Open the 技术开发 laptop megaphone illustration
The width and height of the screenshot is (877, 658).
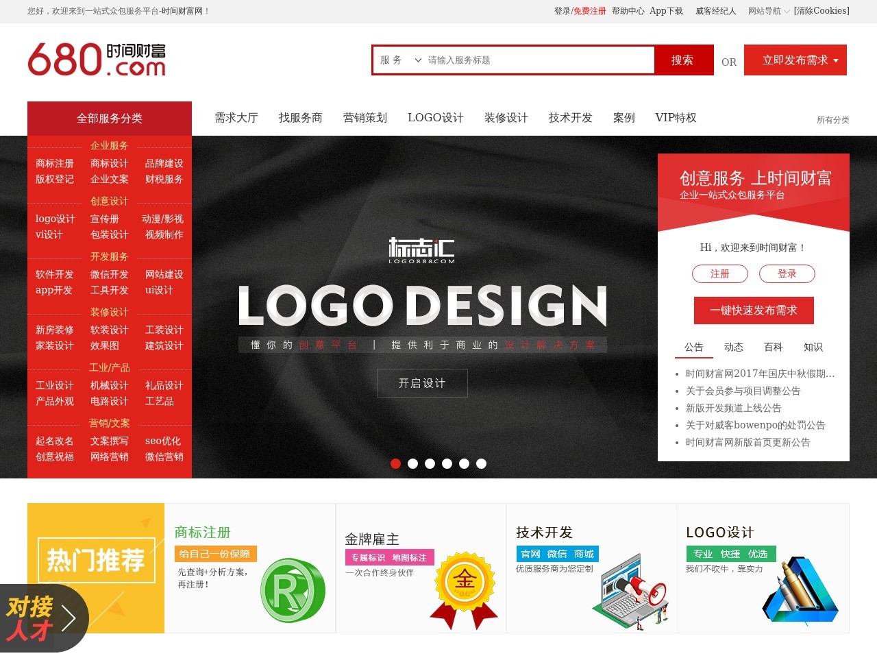click(x=630, y=592)
